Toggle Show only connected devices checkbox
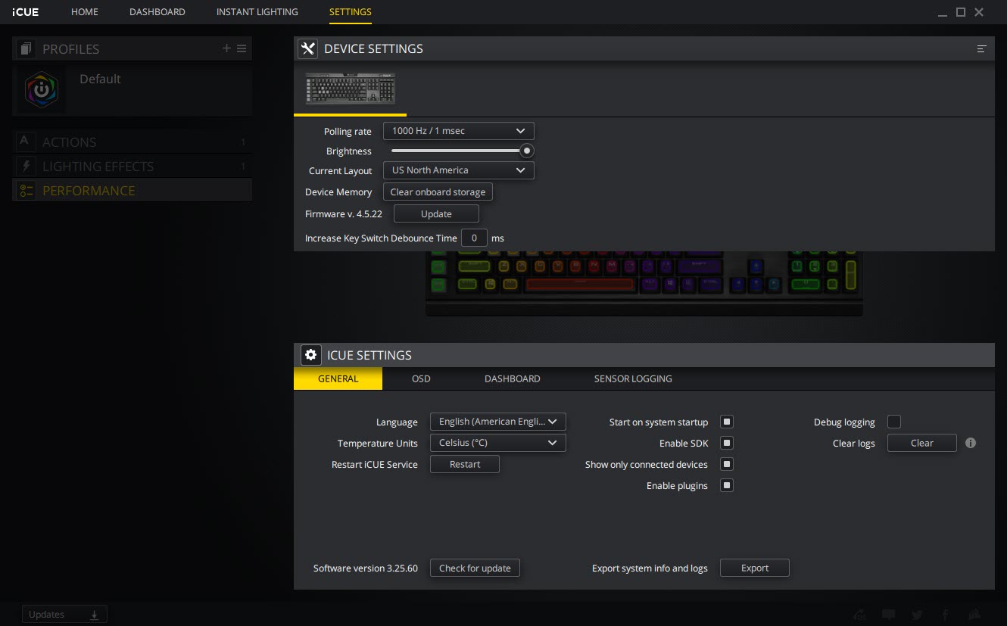The image size is (1007, 626). tap(727, 464)
